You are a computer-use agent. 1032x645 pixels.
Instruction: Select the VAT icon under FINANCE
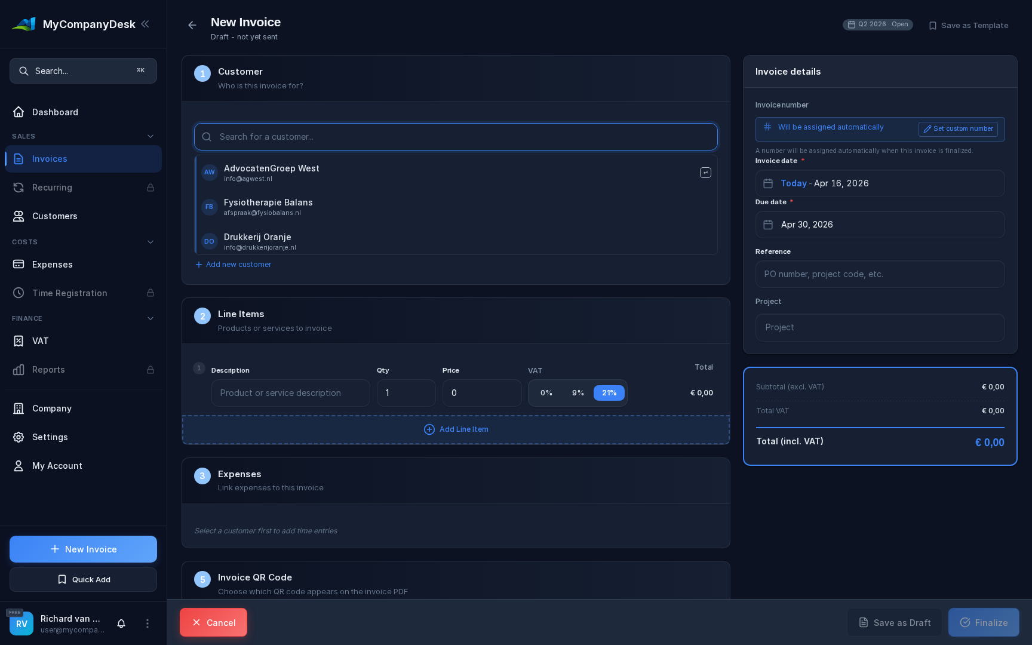click(x=19, y=341)
